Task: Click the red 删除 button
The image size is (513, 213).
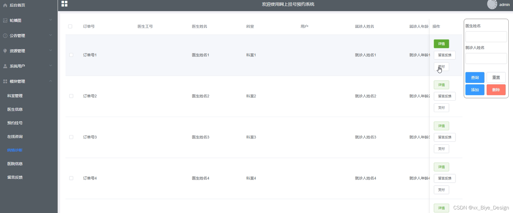Action: [496, 90]
